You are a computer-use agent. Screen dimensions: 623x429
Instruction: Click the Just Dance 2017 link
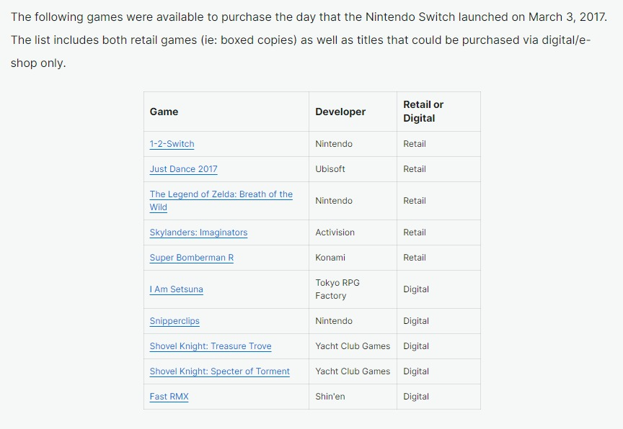click(x=183, y=169)
